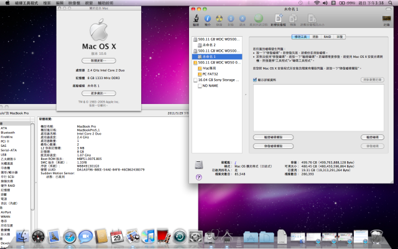Viewport: 398px width, 249px height.
Task: Switch to the Erase tab (清除)
Action: click(315, 37)
